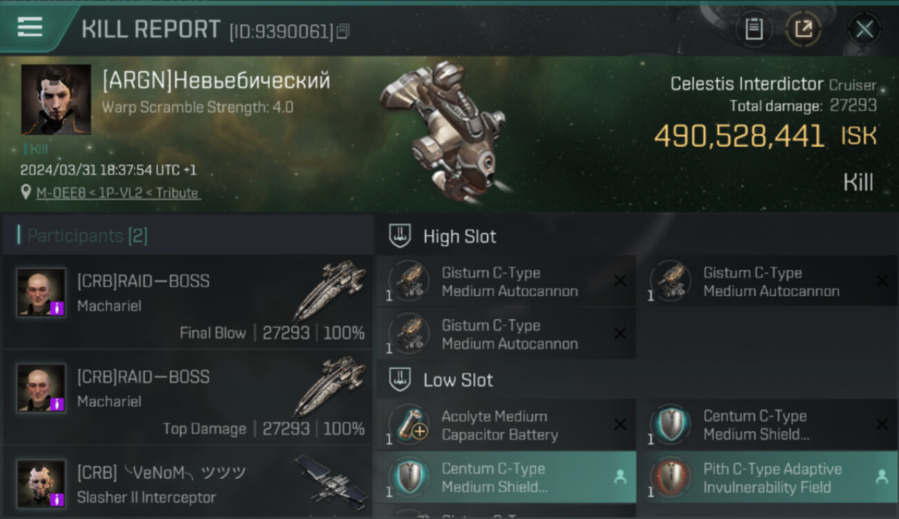Screen dimensions: 899x519
Task: Open victim Невьебический's portrait
Action: (x=56, y=100)
